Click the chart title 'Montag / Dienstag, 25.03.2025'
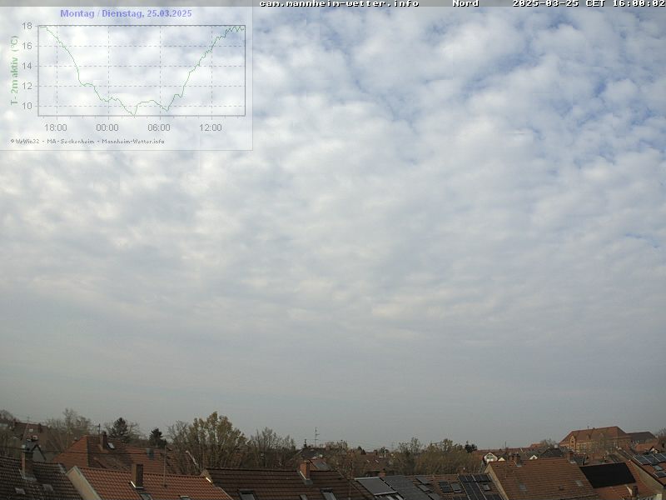This screenshot has width=666, height=500. 126,13
